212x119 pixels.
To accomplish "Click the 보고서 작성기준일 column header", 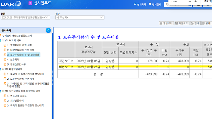I will click(x=88, y=50).
